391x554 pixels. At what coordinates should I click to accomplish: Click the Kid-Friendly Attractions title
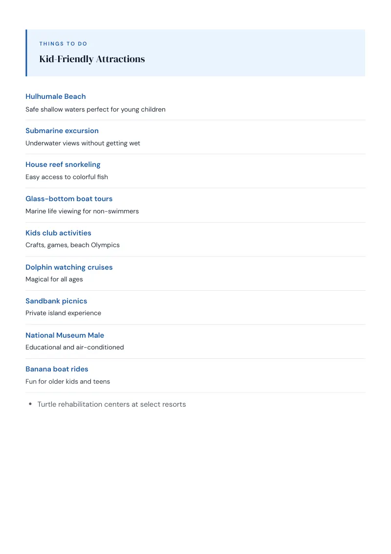[x=92, y=59]
